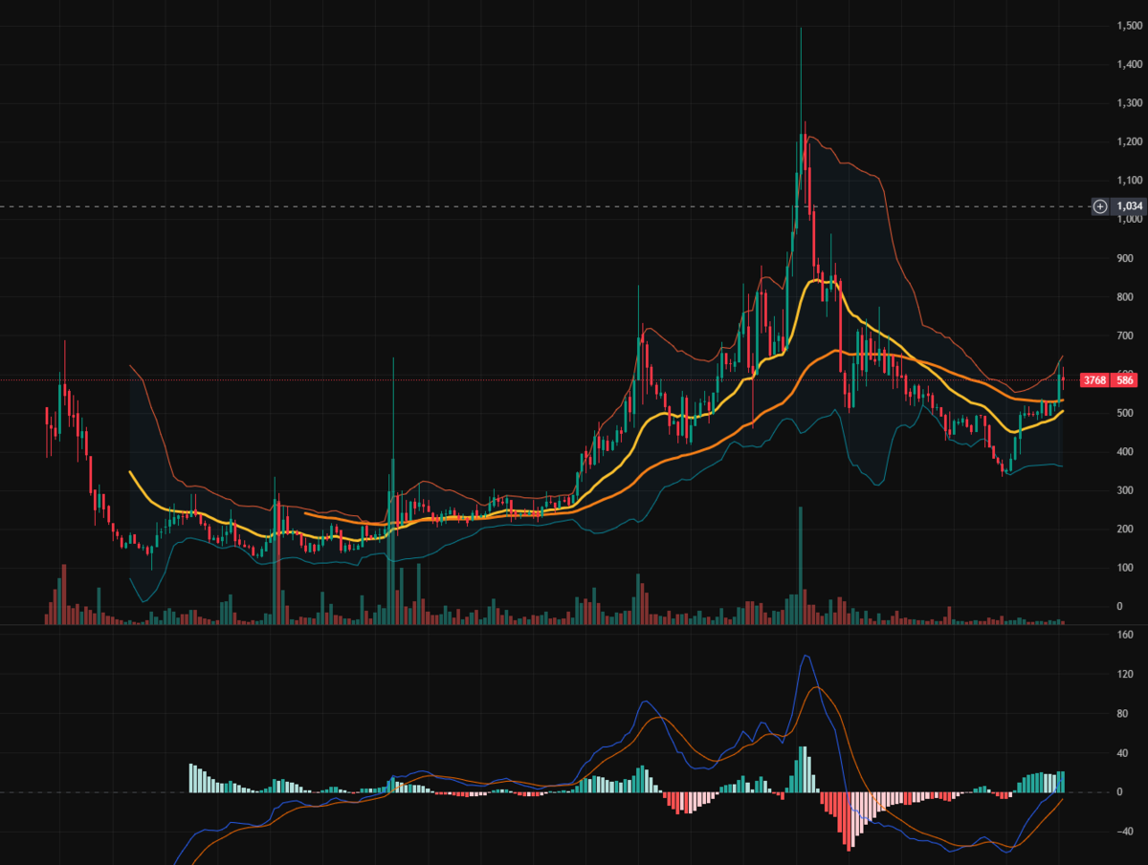
Task: Click the 1,400 price axis label
Action: tap(1130, 64)
